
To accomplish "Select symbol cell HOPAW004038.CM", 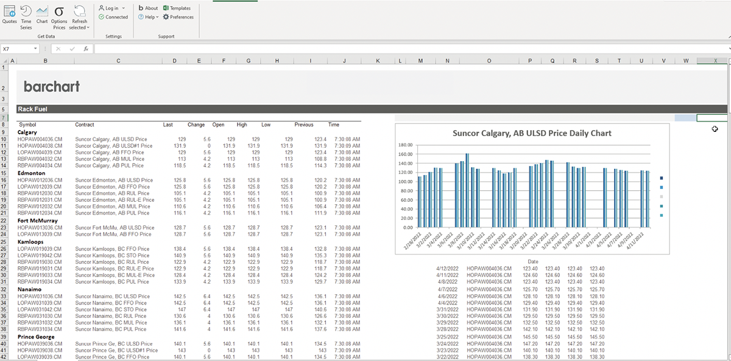I will (40, 146).
